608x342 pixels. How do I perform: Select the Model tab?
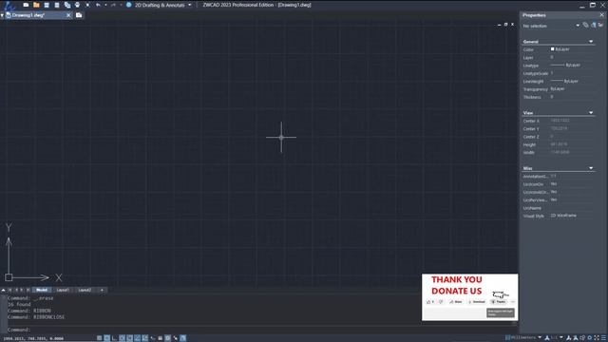(42, 290)
